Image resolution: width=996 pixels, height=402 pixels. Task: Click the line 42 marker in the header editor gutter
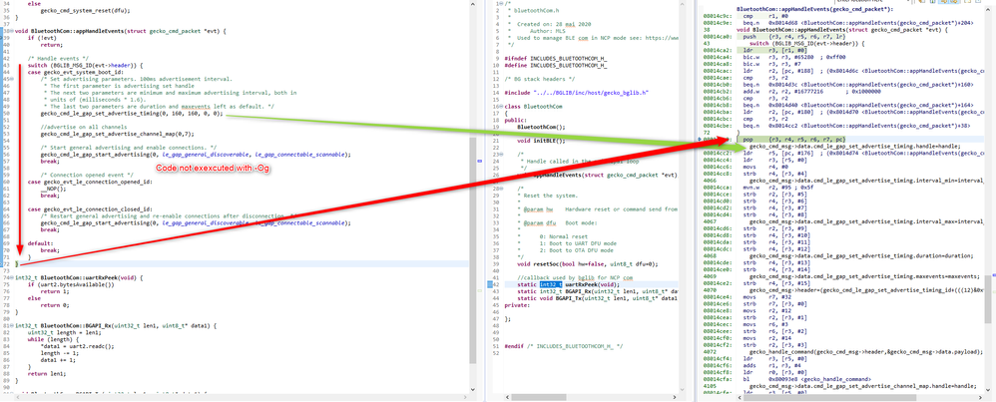(488, 284)
